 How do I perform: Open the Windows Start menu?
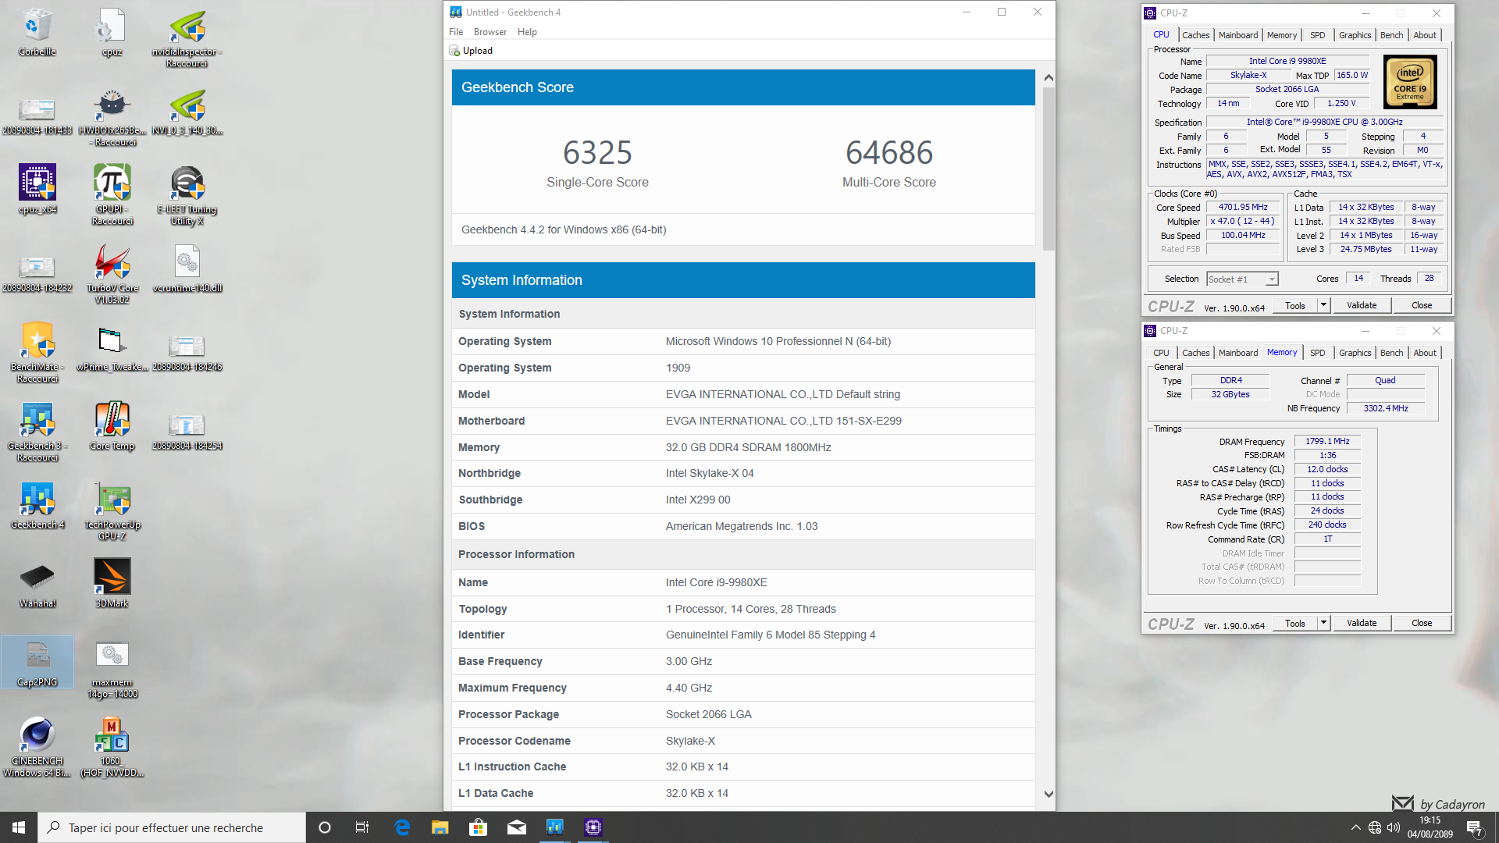click(19, 827)
